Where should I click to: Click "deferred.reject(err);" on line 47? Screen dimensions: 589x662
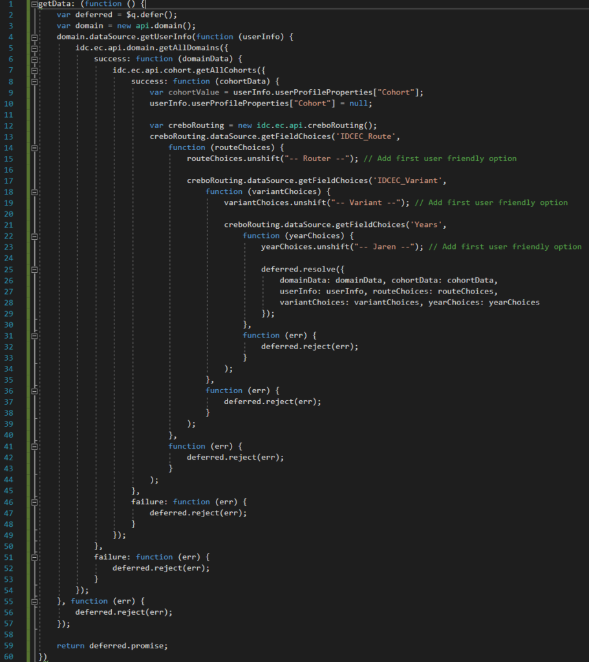[198, 513]
